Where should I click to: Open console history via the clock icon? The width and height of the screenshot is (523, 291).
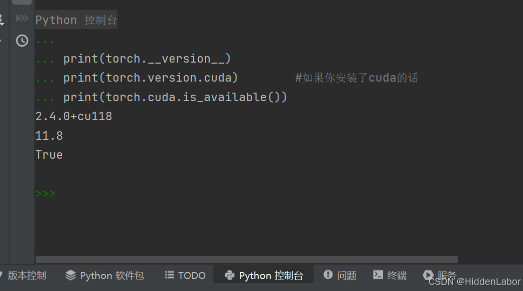pos(22,41)
